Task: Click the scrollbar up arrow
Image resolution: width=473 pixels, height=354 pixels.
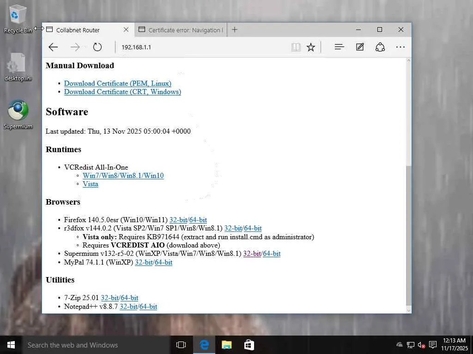Action: [x=409, y=60]
